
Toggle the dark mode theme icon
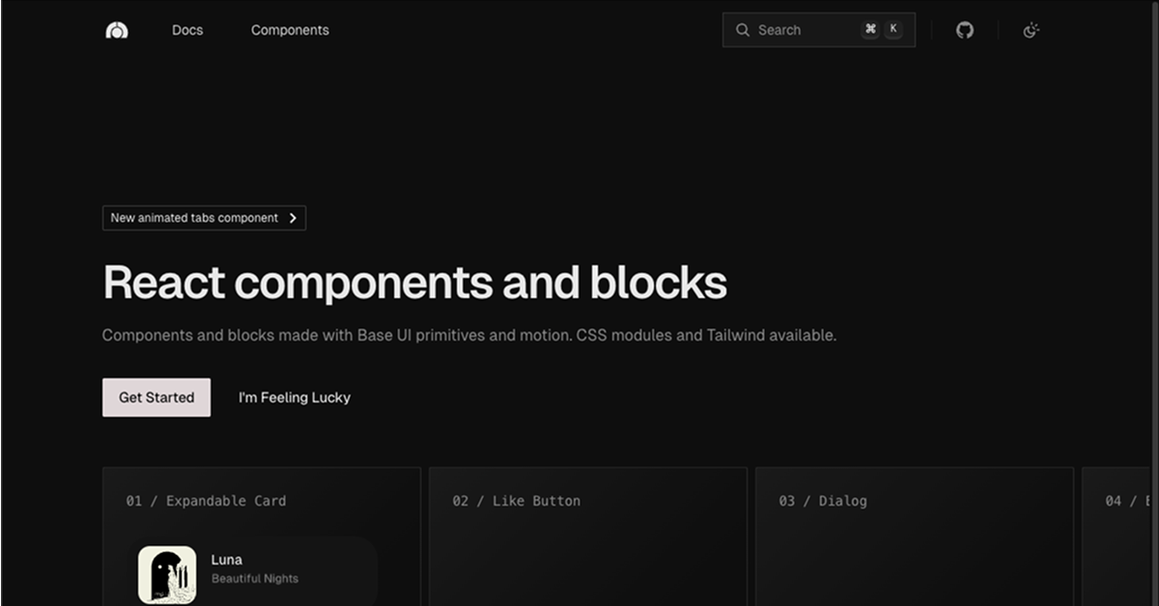tap(1031, 30)
